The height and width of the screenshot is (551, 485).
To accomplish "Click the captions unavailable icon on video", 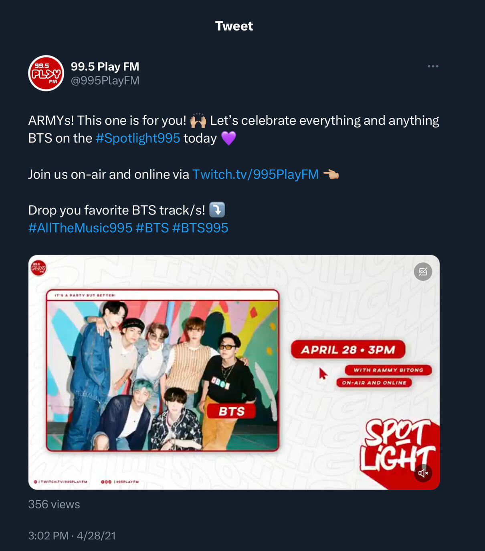I will [x=423, y=272].
